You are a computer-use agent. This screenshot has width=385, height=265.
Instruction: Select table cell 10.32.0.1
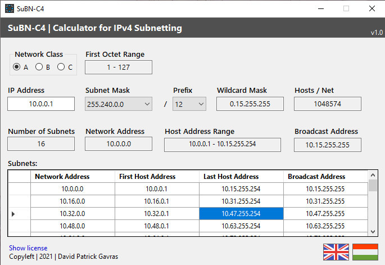pyautogui.click(x=157, y=214)
